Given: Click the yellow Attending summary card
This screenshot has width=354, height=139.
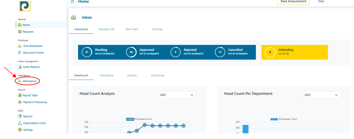Looking at the screenshot, I should click(x=294, y=52).
